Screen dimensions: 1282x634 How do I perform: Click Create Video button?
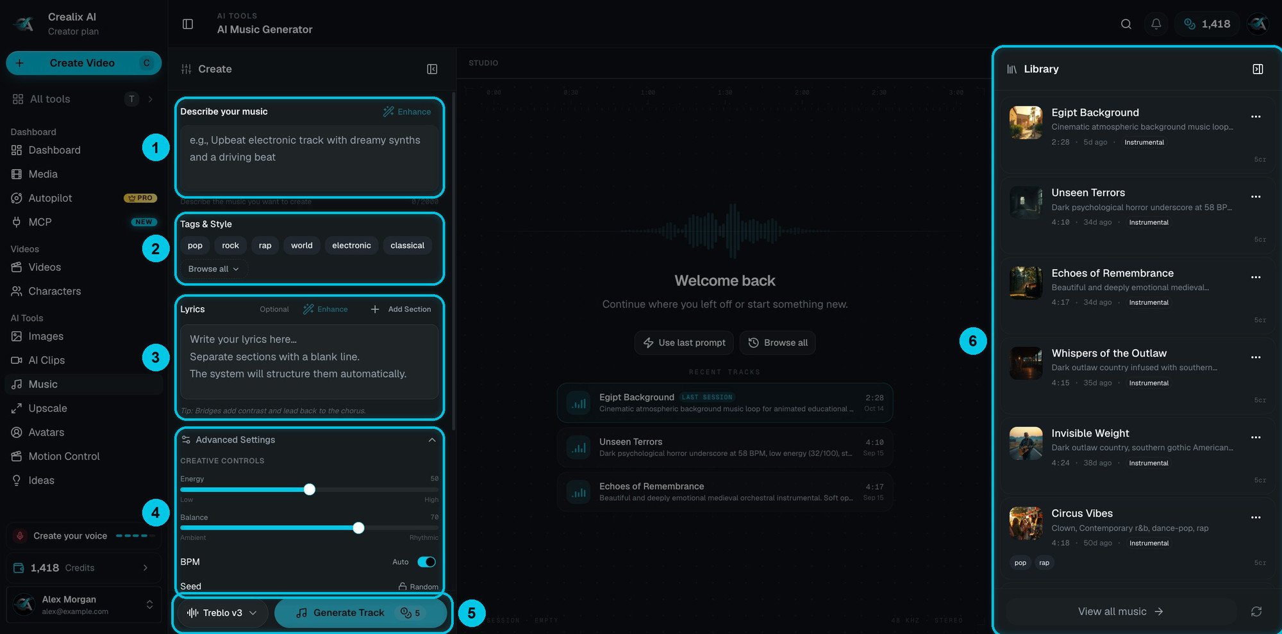tap(83, 63)
